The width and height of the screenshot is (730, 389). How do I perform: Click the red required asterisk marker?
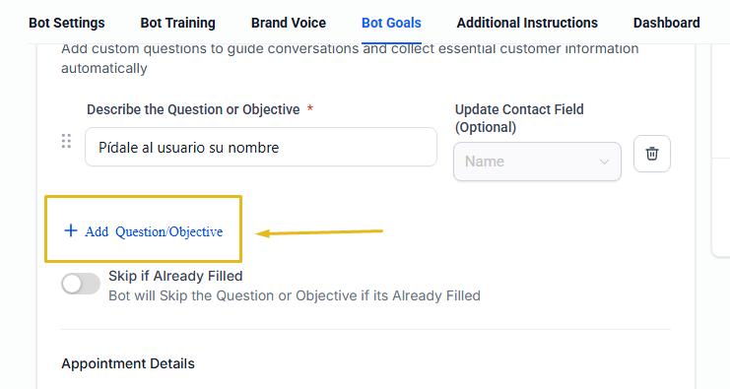tap(310, 108)
